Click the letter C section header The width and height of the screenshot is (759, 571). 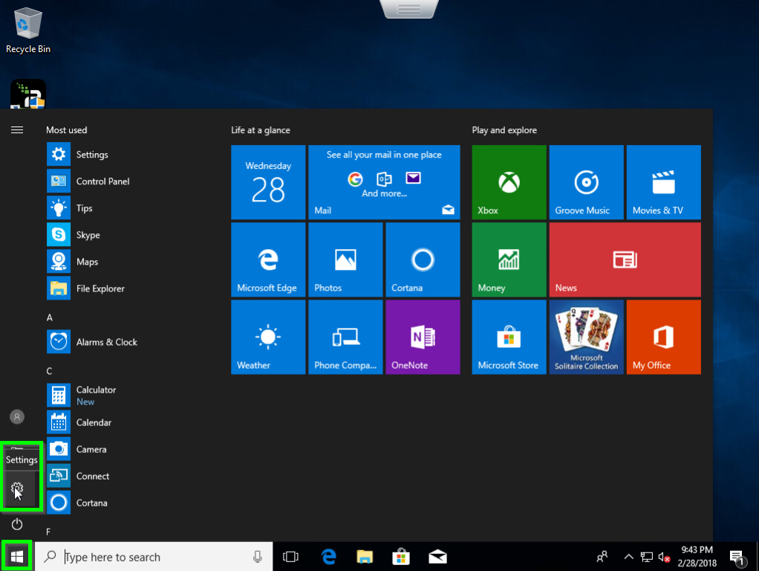[49, 371]
